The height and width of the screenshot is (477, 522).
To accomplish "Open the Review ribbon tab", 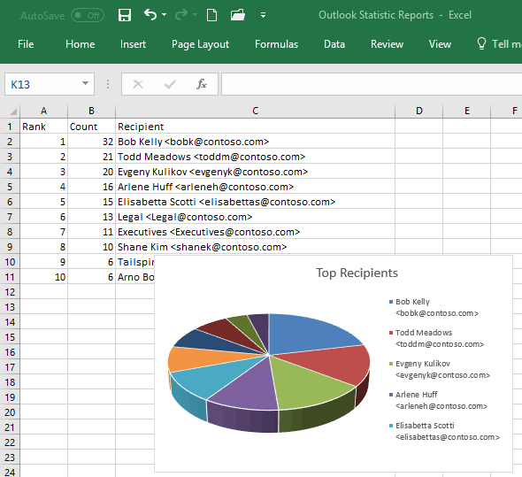I will [x=387, y=44].
